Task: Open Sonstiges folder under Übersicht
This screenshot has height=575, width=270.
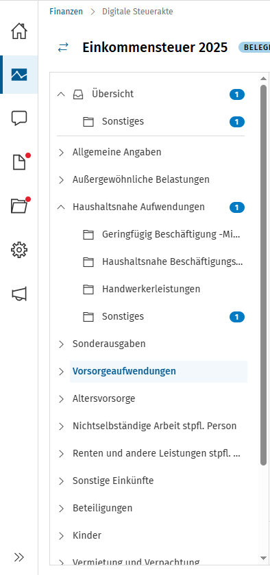Action: pos(123,121)
